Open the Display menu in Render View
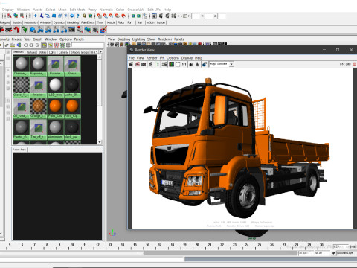Viewport: 357px width, 268px height. [x=187, y=58]
